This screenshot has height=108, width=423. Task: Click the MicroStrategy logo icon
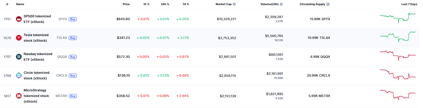19,96
